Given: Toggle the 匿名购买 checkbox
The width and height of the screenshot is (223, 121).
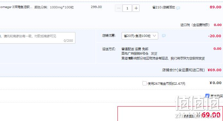Looking at the screenshot, I should point(207,96).
